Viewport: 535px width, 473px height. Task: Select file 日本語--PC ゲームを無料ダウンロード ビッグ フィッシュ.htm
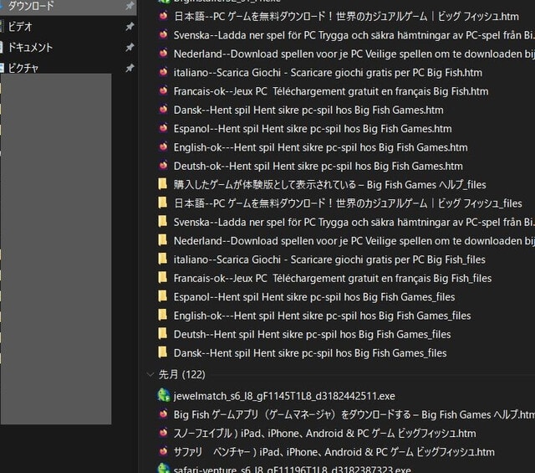tap(346, 16)
